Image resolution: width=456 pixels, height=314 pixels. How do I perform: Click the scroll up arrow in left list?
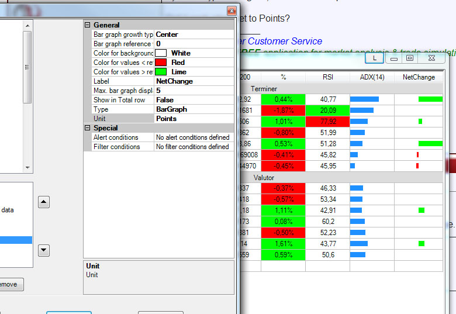pos(27,26)
